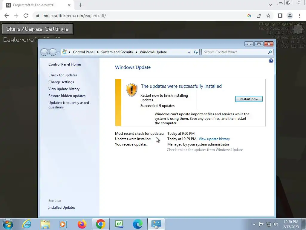This screenshot has height=230, width=306.
Task: Open Action Center flag icon
Action: pyautogui.click(x=261, y=224)
